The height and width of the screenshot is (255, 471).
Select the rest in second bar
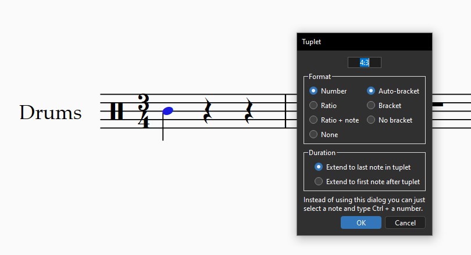pos(438,105)
